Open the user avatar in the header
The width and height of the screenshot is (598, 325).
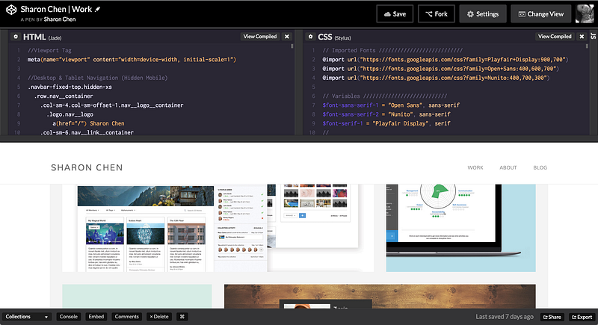585,13
